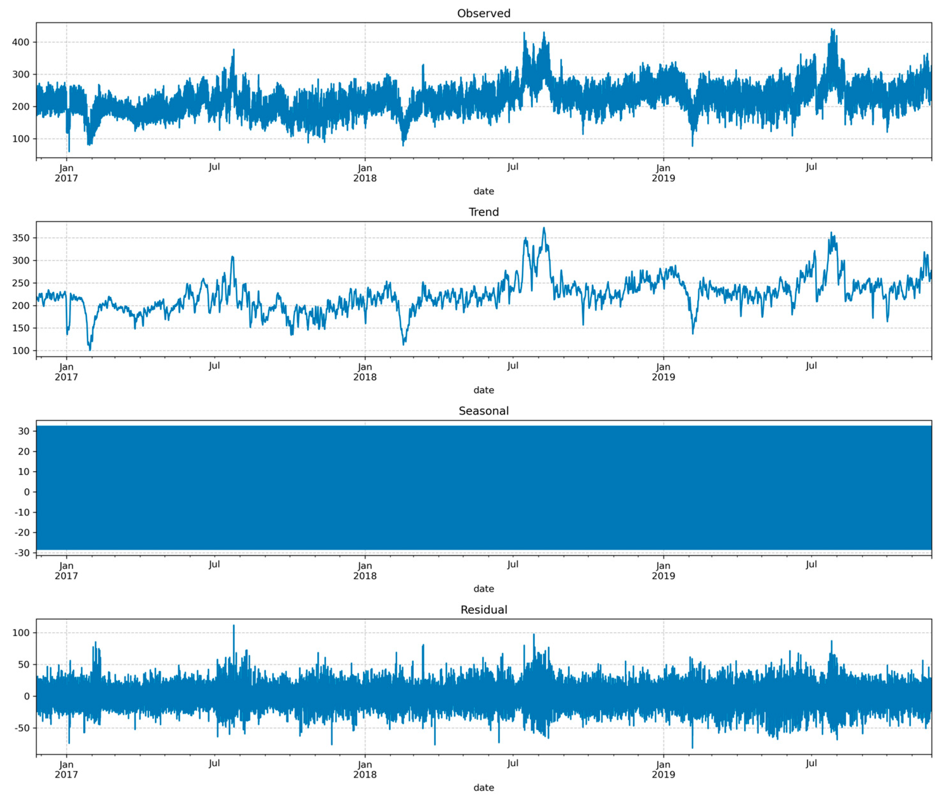
Task: Click Jan 2018 label under Residual plot
Action: click(364, 770)
